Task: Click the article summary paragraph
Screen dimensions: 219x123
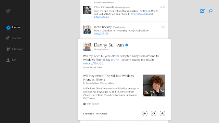Action: 111,93
